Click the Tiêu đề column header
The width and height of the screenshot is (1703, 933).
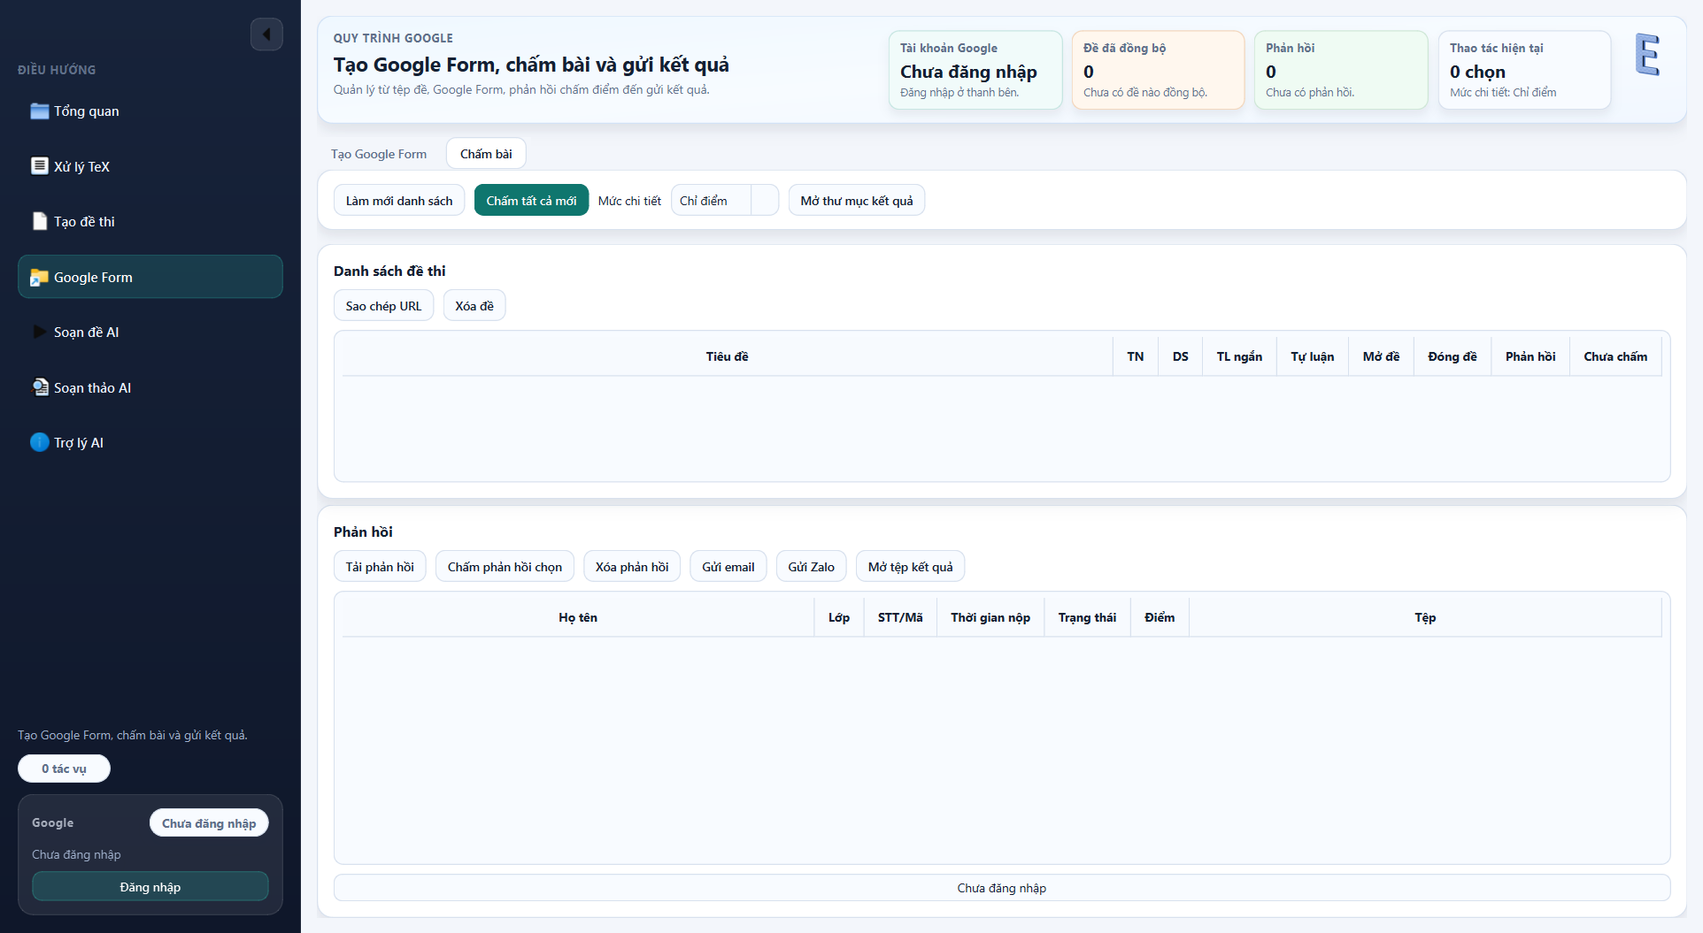[727, 356]
